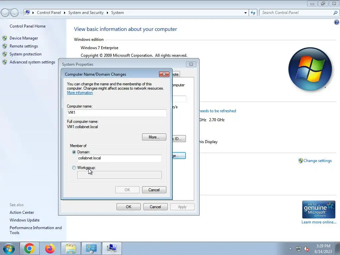Expand arrow before Control Panel breadcrumb
Screen dimensions: 340x255
33,13
